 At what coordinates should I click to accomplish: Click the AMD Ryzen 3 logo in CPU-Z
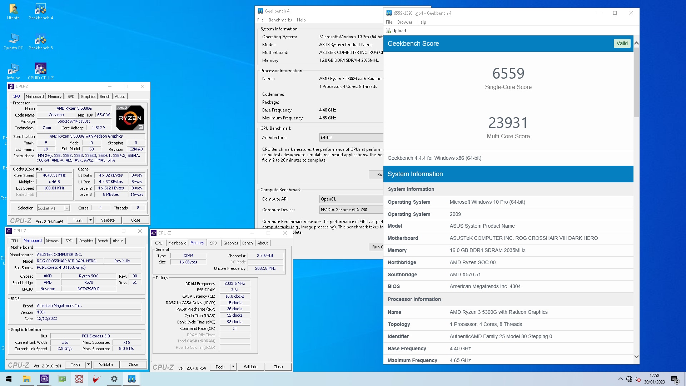(x=130, y=118)
